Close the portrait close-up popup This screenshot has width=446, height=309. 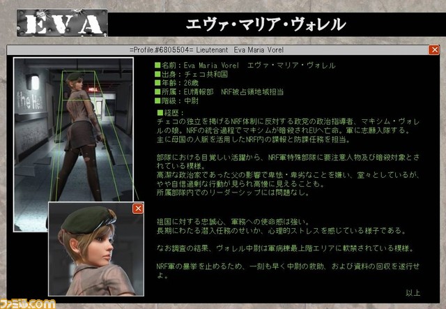138,209
